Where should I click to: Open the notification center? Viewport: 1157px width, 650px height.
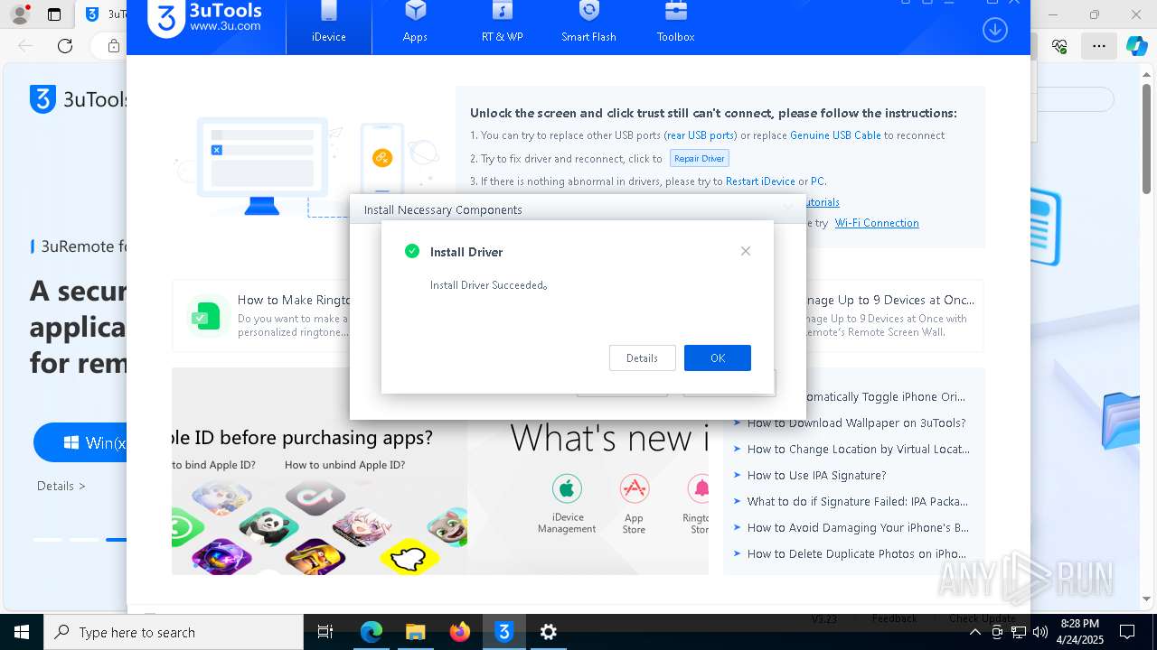pyautogui.click(x=1127, y=632)
